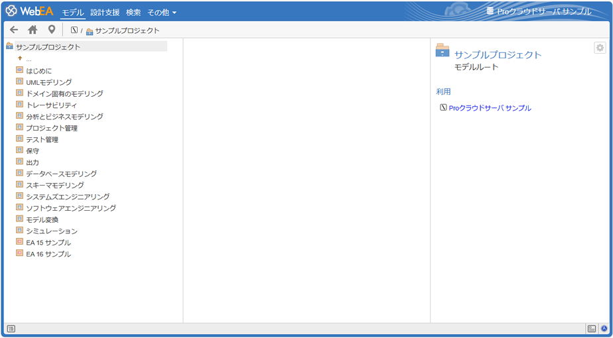613x338 pixels.
Task: Click the UMLモデリング package icon
Action: pyautogui.click(x=19, y=82)
